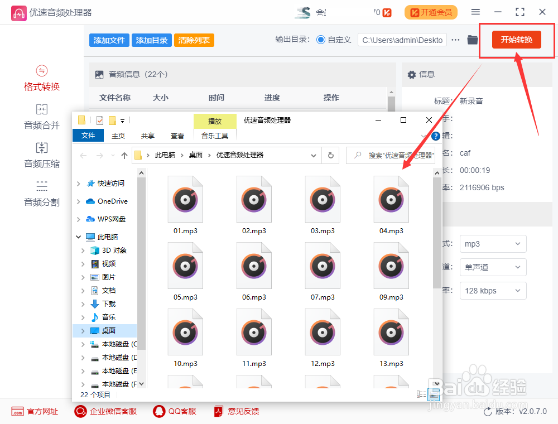
Task: Select file 04.mp3
Action: 391,205
